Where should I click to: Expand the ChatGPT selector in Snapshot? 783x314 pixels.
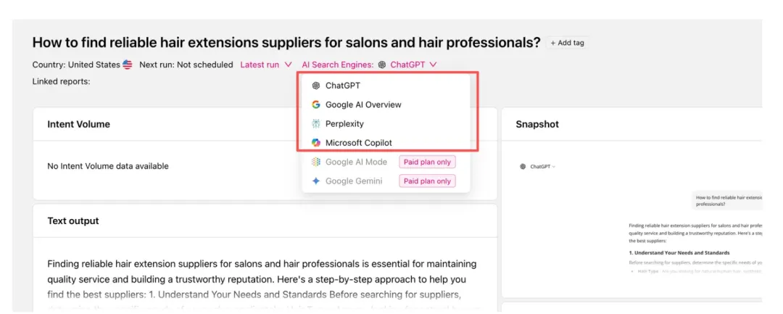click(x=542, y=167)
